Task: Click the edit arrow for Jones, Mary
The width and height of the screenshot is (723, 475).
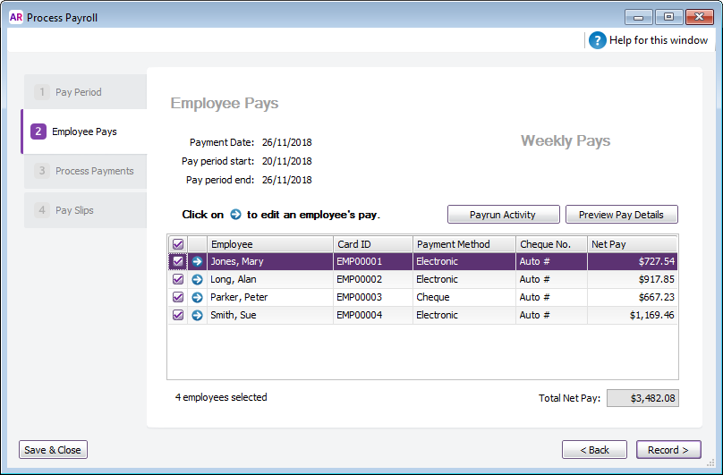Action: click(x=197, y=261)
